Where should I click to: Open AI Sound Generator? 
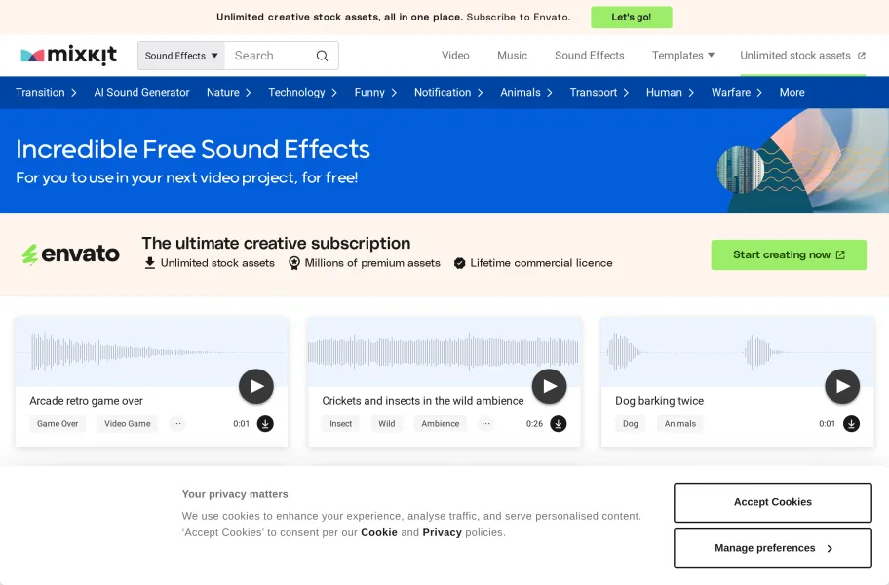141,92
